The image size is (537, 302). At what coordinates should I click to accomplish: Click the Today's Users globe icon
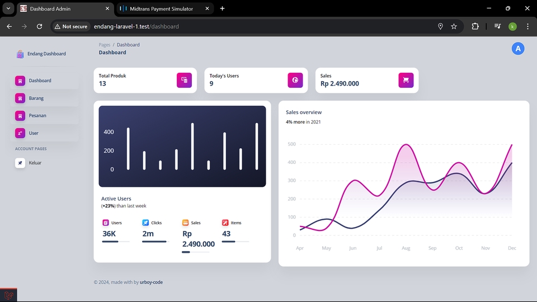pos(295,80)
